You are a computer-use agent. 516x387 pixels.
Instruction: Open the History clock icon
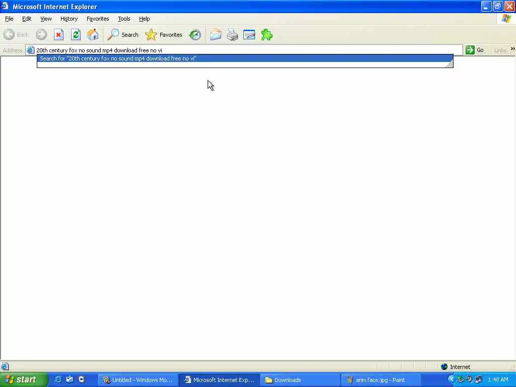coord(195,35)
